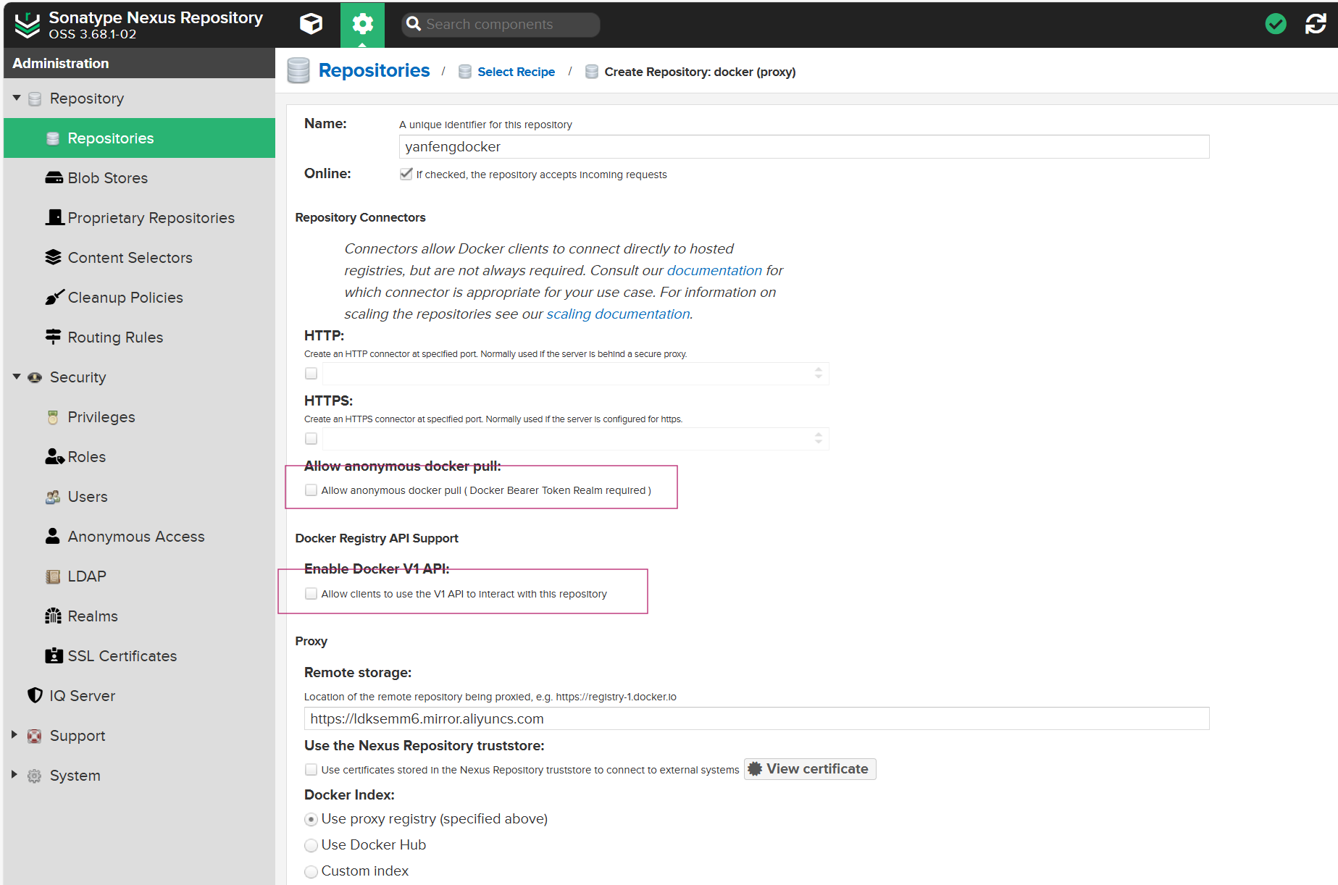Click the Routing Rules signpost icon

click(x=53, y=337)
